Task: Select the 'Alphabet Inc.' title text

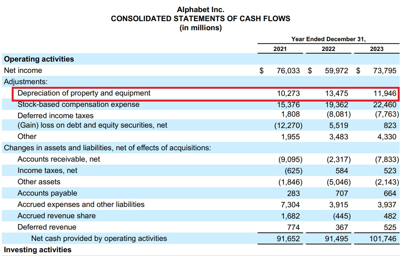Action: [x=201, y=10]
